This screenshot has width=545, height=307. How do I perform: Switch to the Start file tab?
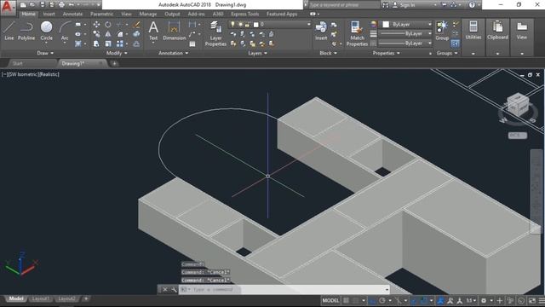coord(17,63)
